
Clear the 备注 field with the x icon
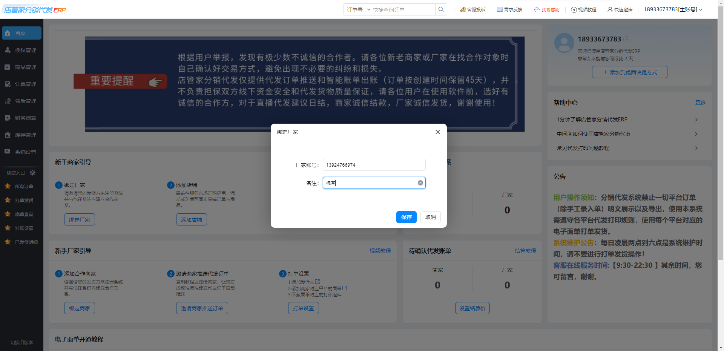coord(420,183)
